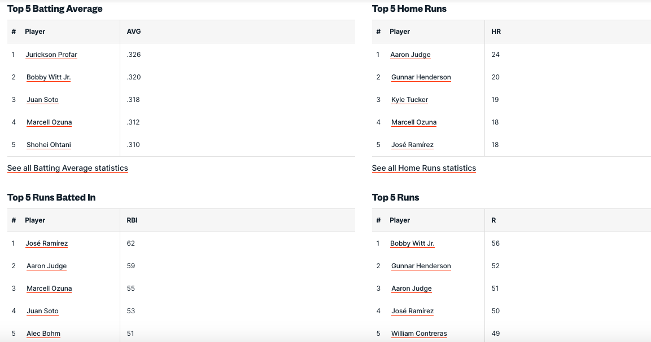Click the HR column header
The width and height of the screenshot is (651, 342).
click(496, 32)
